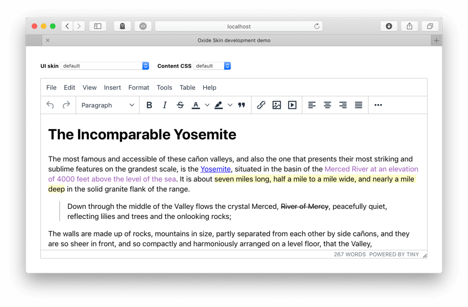
Task: Click the Undo arrow icon
Action: point(50,105)
